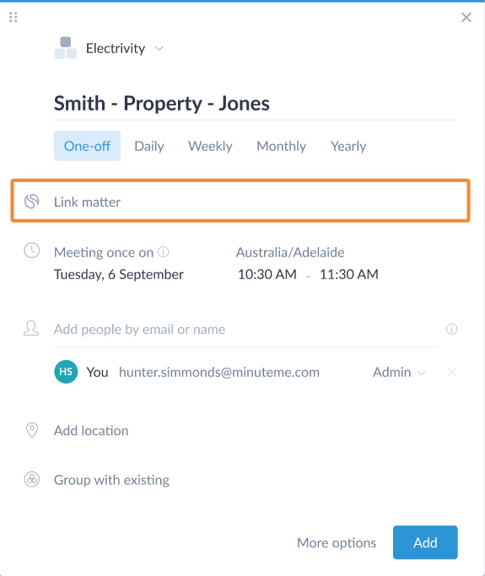Click the drag handle dots icon
The image size is (485, 576).
13,17
